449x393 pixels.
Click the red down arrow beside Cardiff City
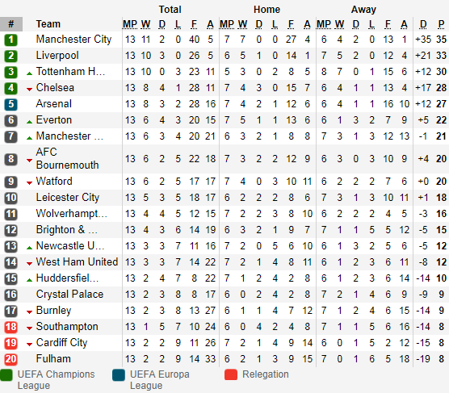[x=29, y=344]
